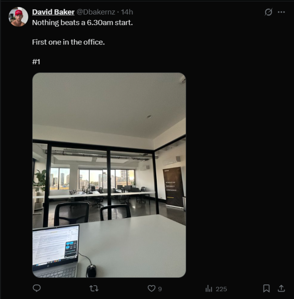Click the text 'Nothing beats a 6.30am start.'
Viewport: 294px width, 299px height.
click(82, 23)
